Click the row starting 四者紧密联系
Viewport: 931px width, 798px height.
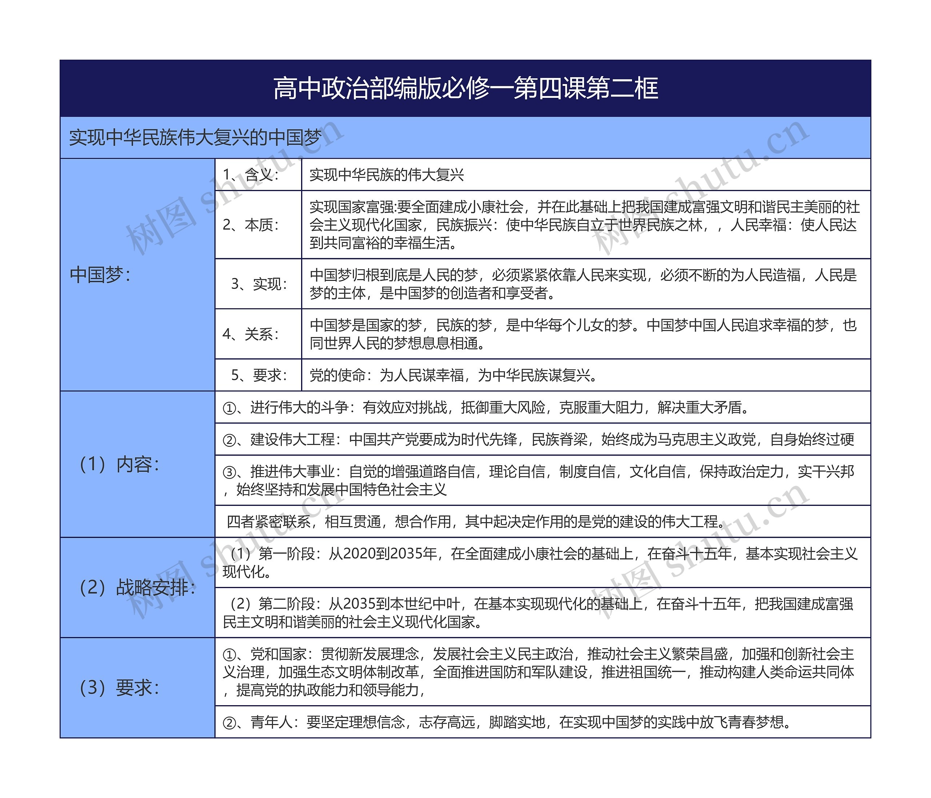[543, 521]
